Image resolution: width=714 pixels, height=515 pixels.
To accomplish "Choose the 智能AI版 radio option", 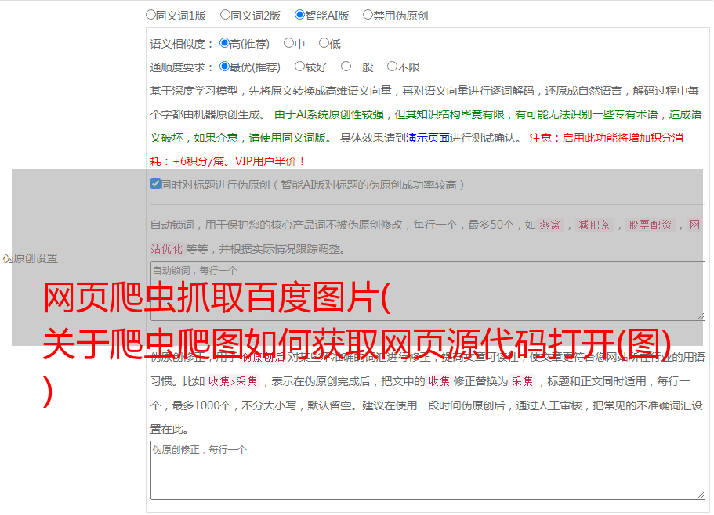I will 299,15.
